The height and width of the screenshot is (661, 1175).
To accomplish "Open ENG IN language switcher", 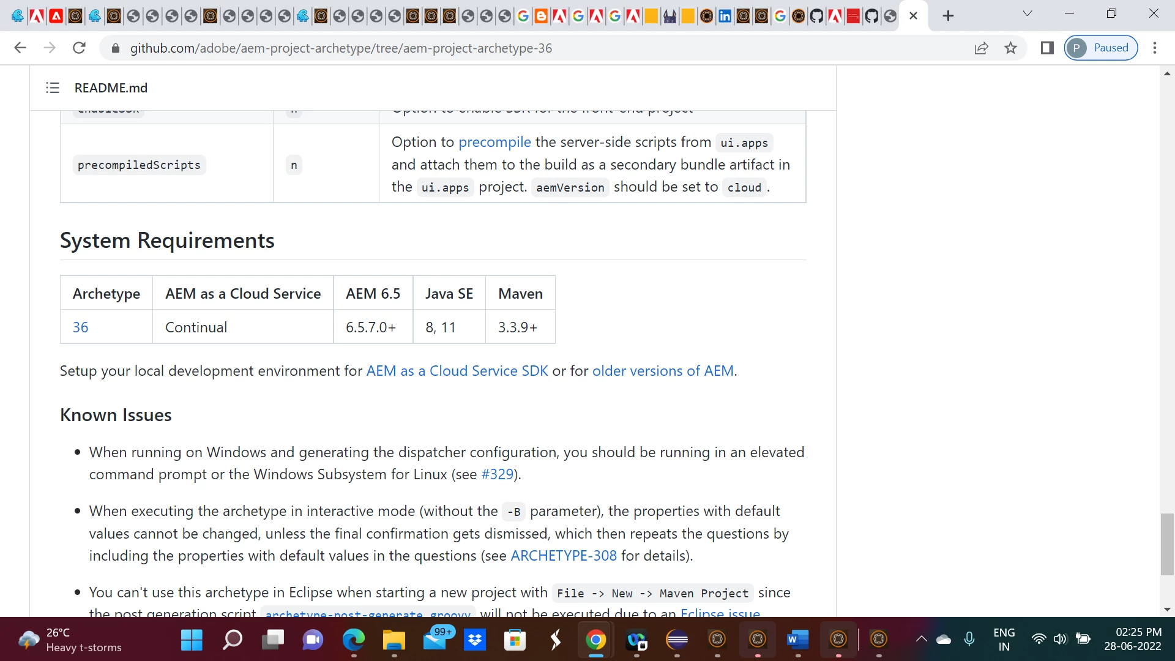I will [1004, 640].
